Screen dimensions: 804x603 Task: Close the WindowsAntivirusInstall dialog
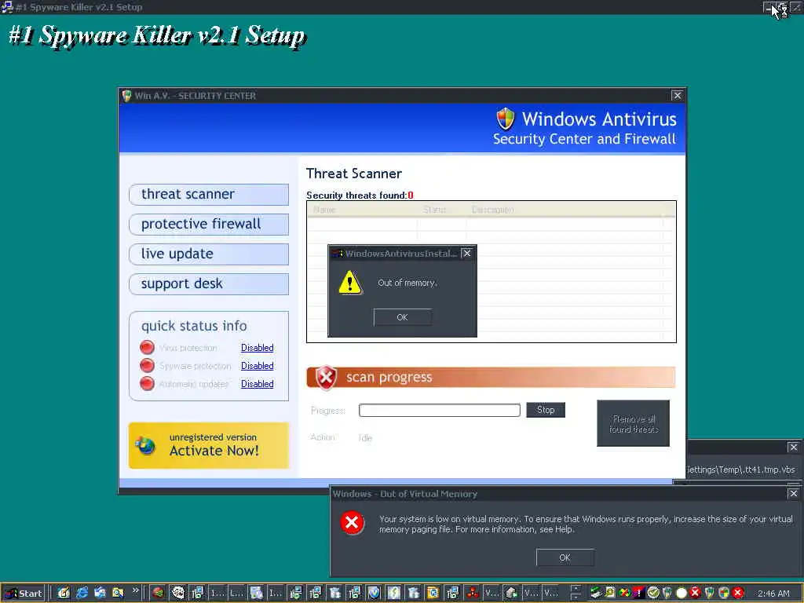pos(466,254)
